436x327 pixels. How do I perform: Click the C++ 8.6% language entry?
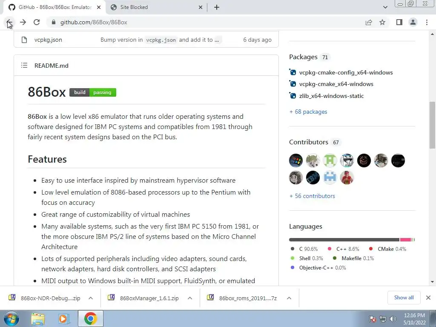click(344, 249)
